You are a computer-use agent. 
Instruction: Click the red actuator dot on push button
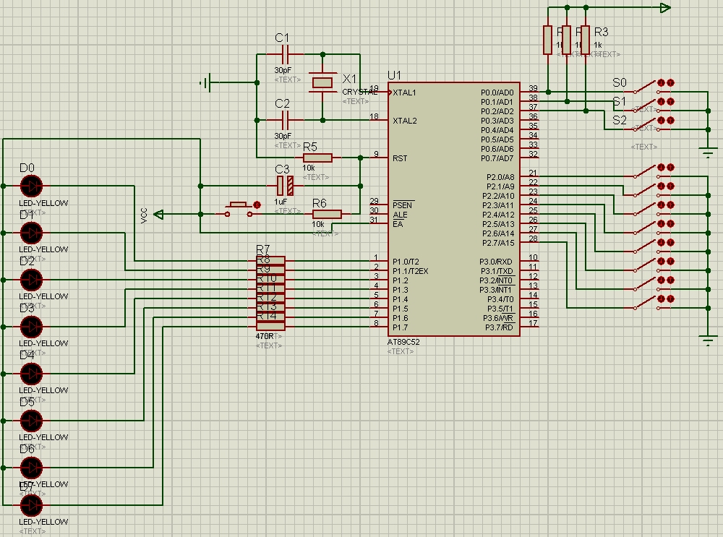[257, 205]
